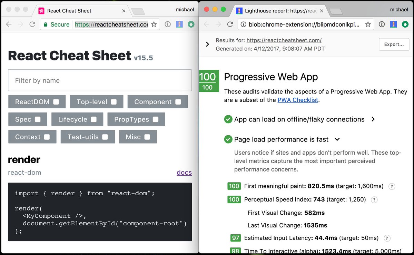Expand App can load on offline/flaky connections
Screen dimensions: 414x255
[373, 119]
